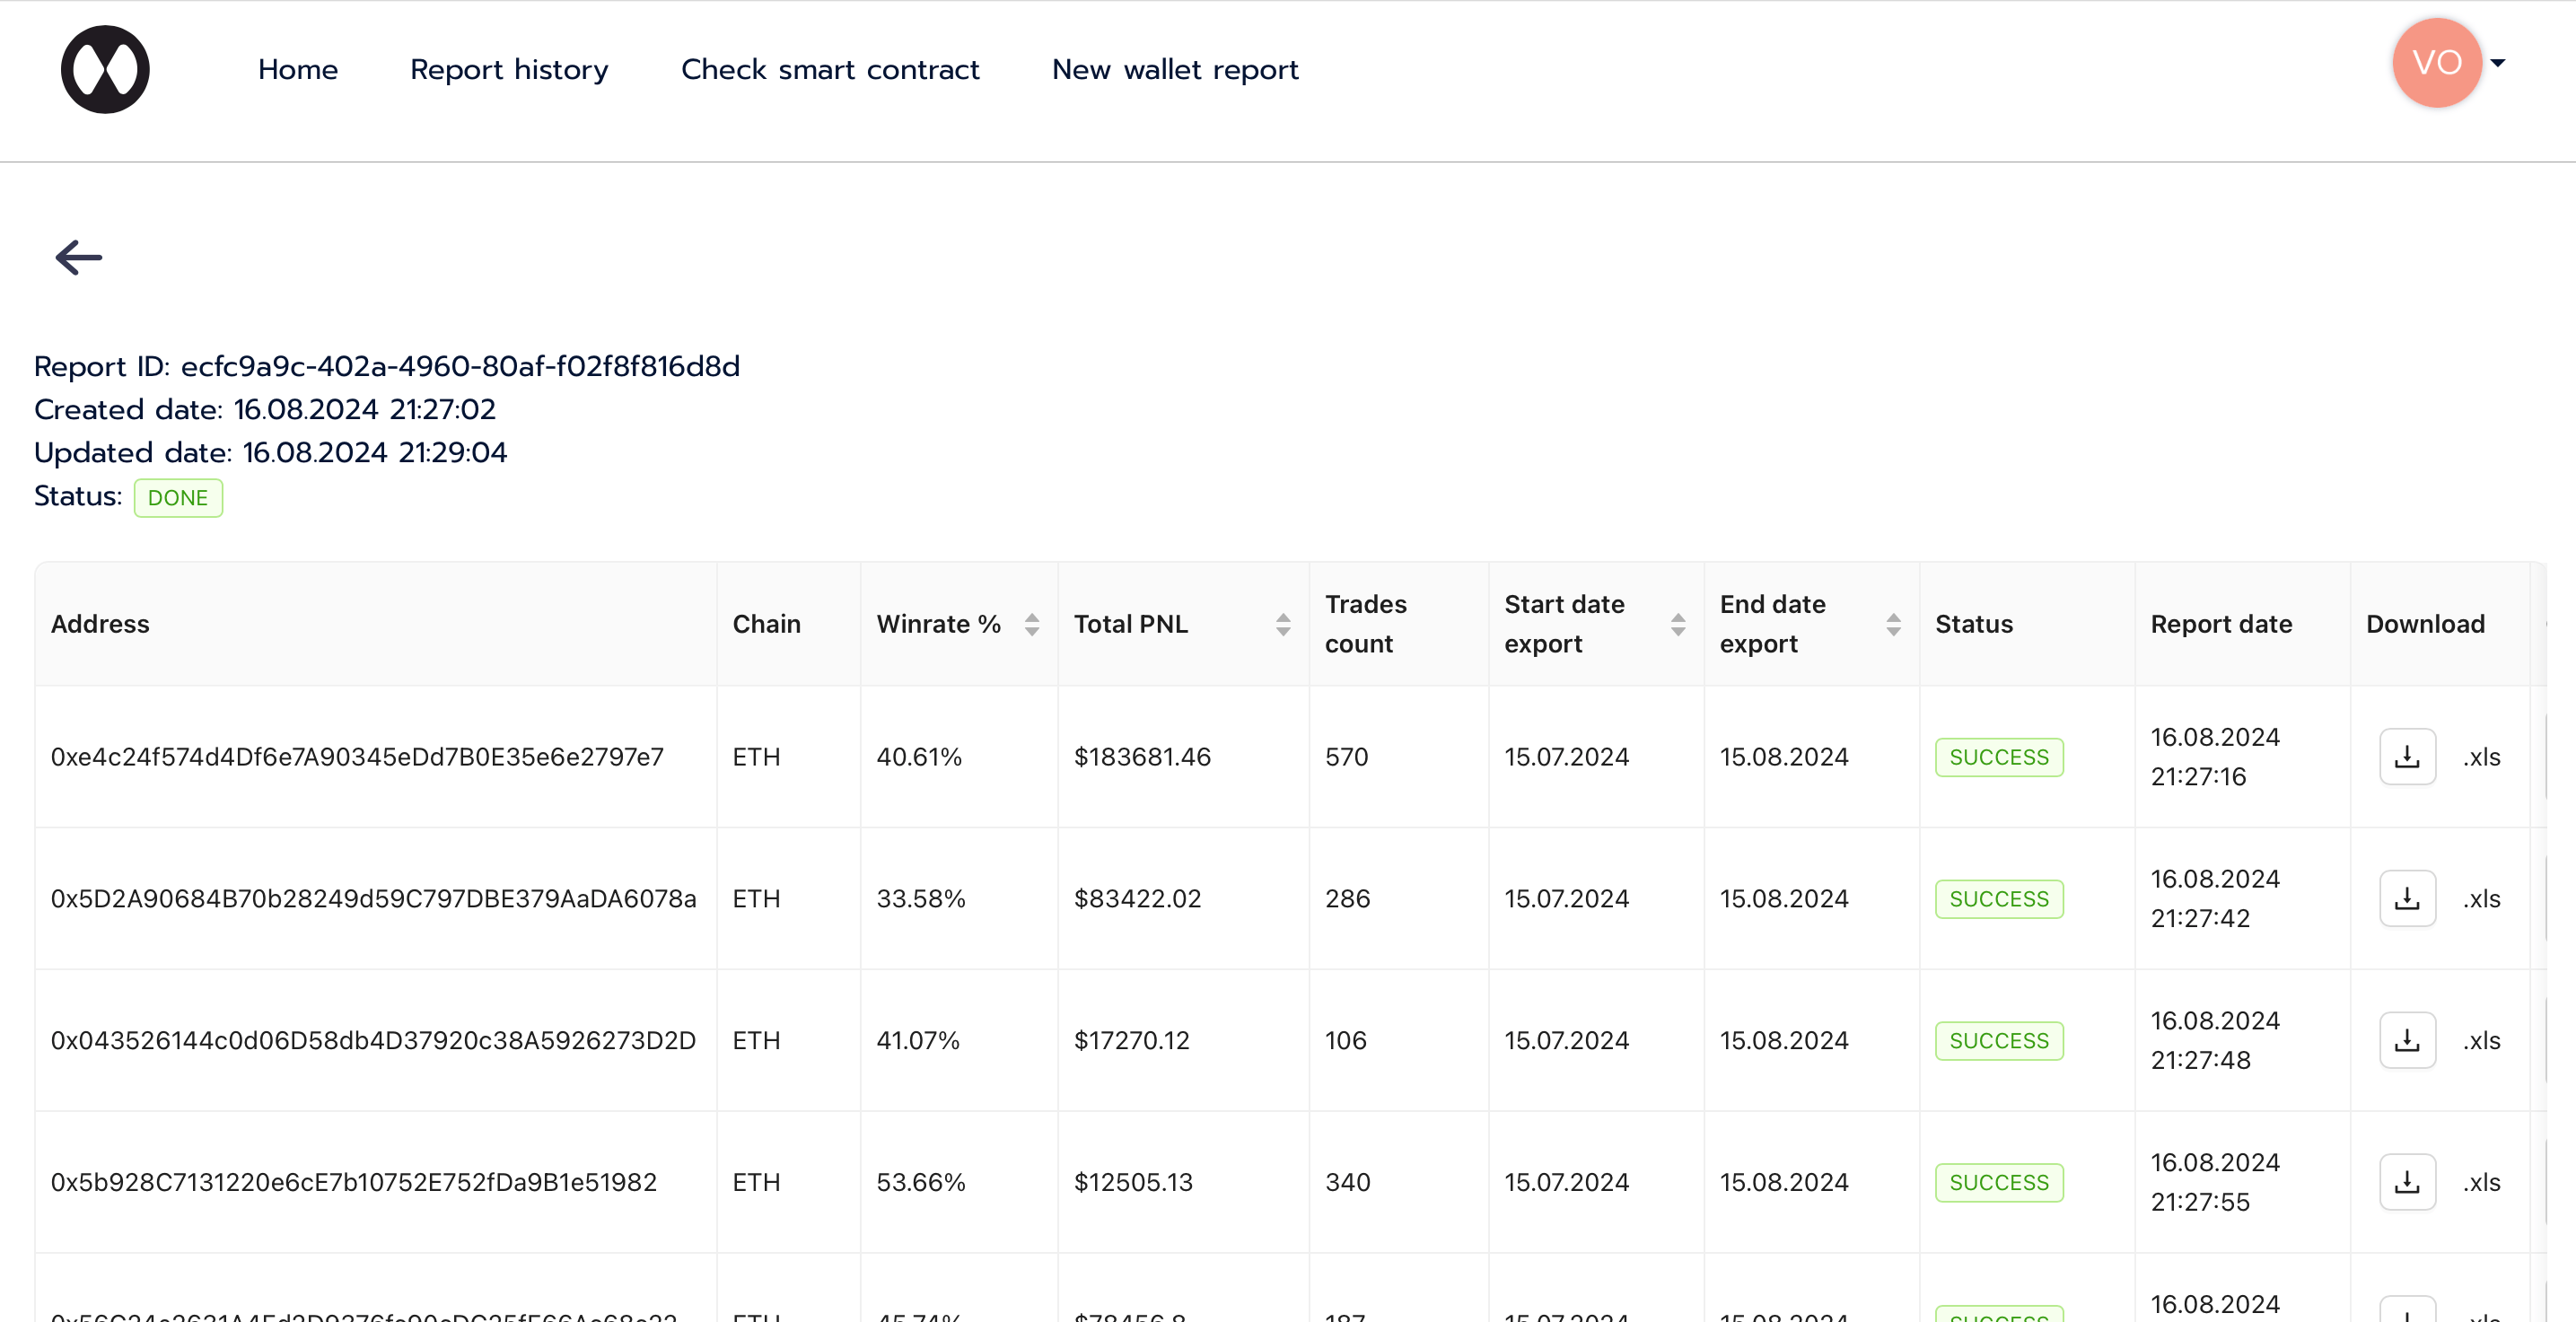Select address 0x5b928C7131220e6cE7b10752E752fDa9B1e51982
Image resolution: width=2576 pixels, height=1322 pixels.
tap(354, 1182)
